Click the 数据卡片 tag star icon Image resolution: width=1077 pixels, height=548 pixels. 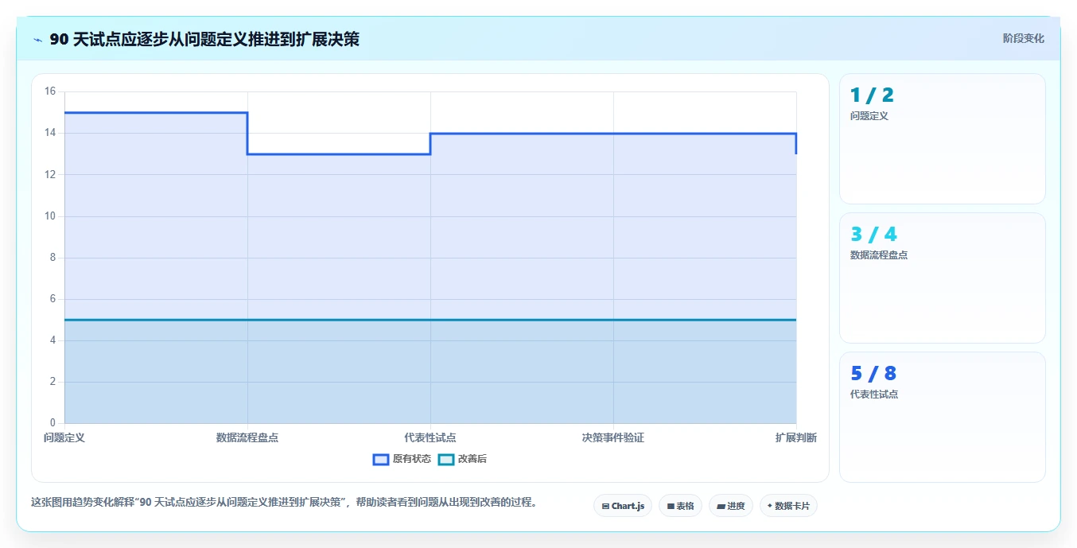tap(770, 506)
